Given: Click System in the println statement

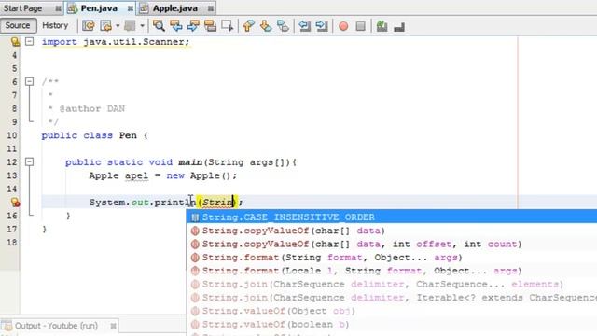Looking at the screenshot, I should click(x=107, y=203).
